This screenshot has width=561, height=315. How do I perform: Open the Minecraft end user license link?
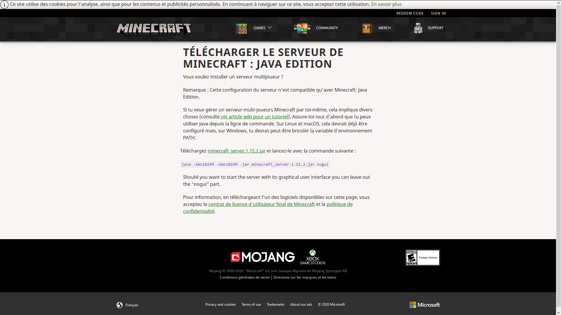pos(262,204)
